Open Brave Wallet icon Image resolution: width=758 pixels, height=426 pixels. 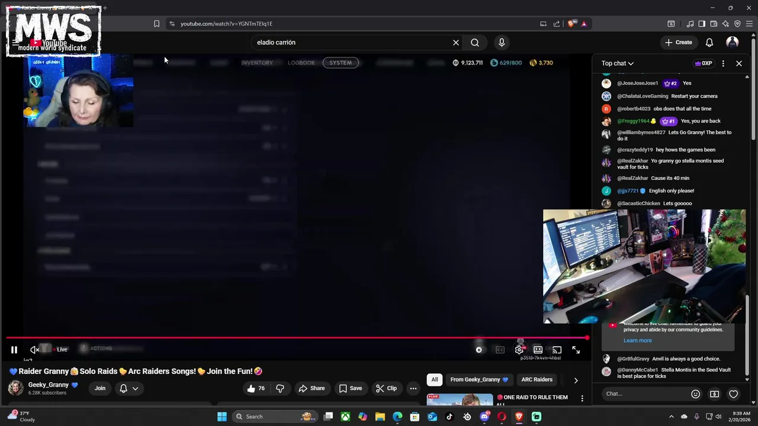[714, 24]
